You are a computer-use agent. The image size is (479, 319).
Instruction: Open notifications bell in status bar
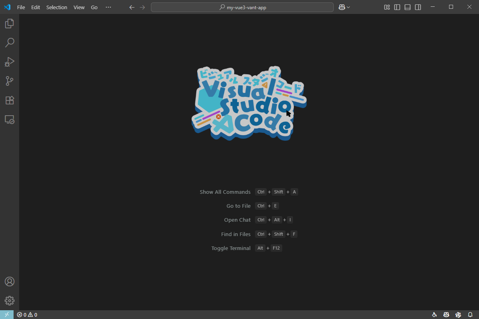pyautogui.click(x=470, y=315)
